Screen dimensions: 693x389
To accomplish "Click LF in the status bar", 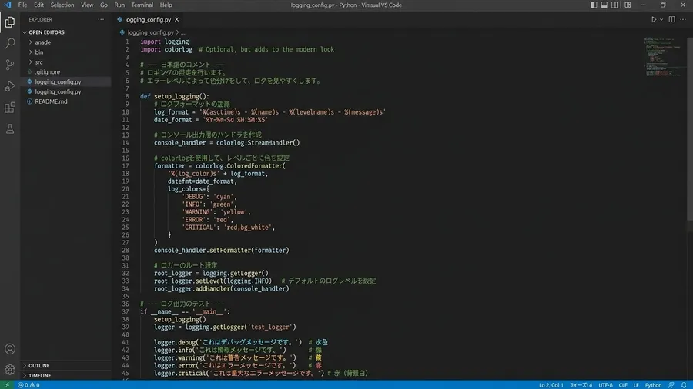I will click(636, 385).
